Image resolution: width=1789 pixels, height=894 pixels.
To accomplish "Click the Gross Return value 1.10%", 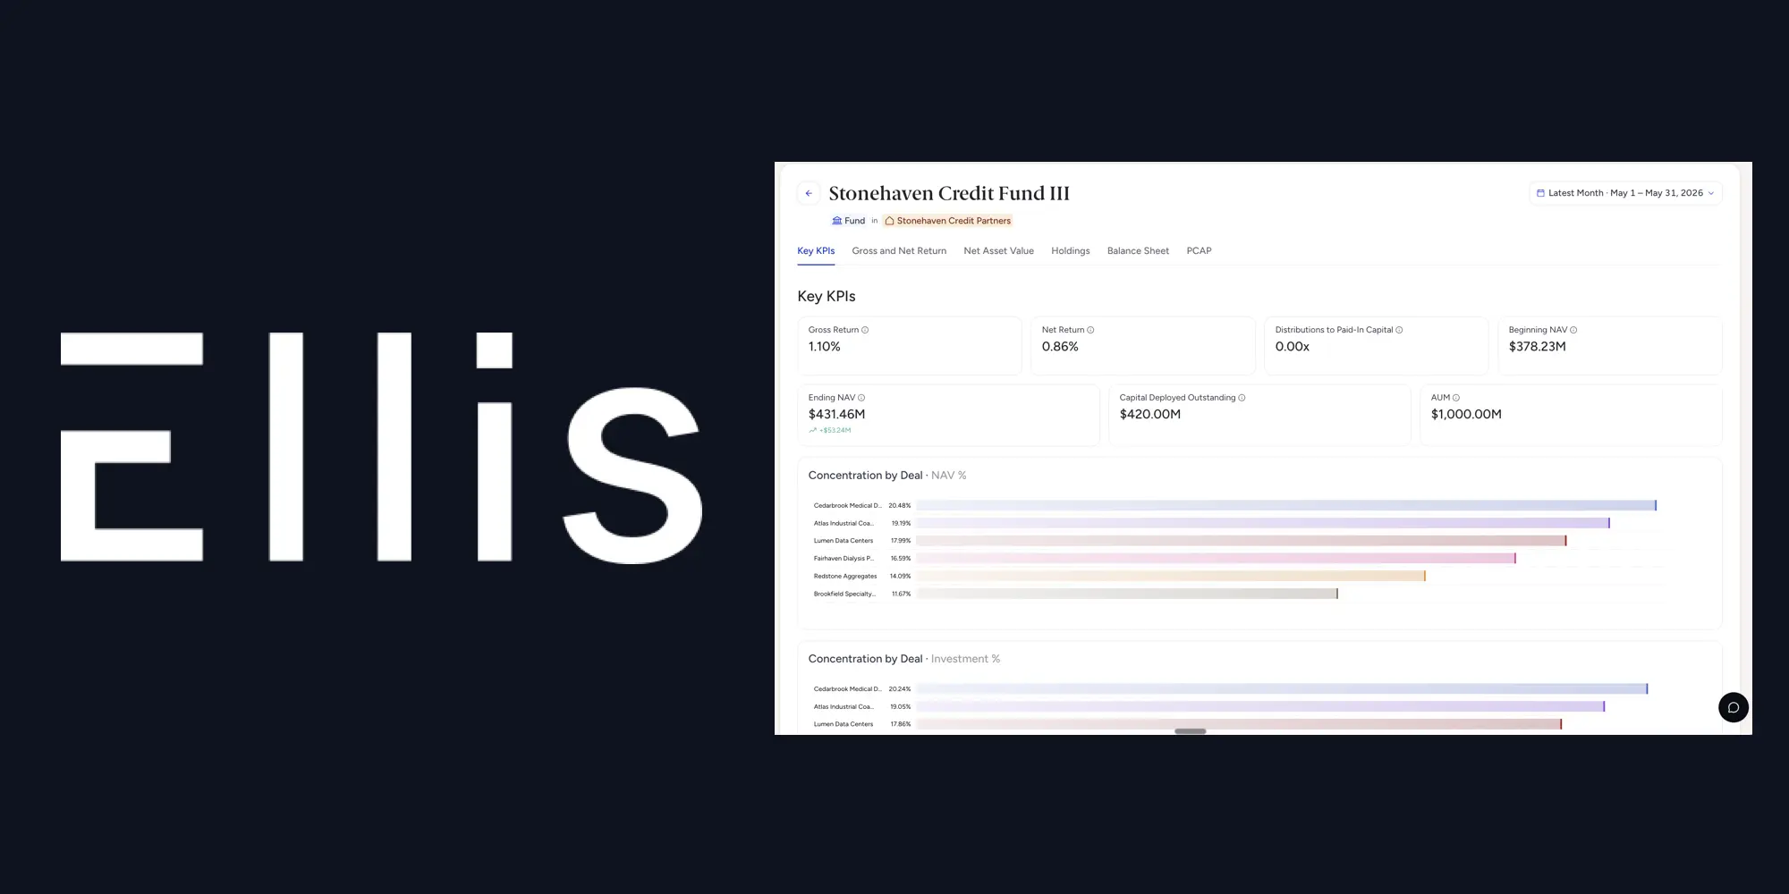I will (824, 347).
